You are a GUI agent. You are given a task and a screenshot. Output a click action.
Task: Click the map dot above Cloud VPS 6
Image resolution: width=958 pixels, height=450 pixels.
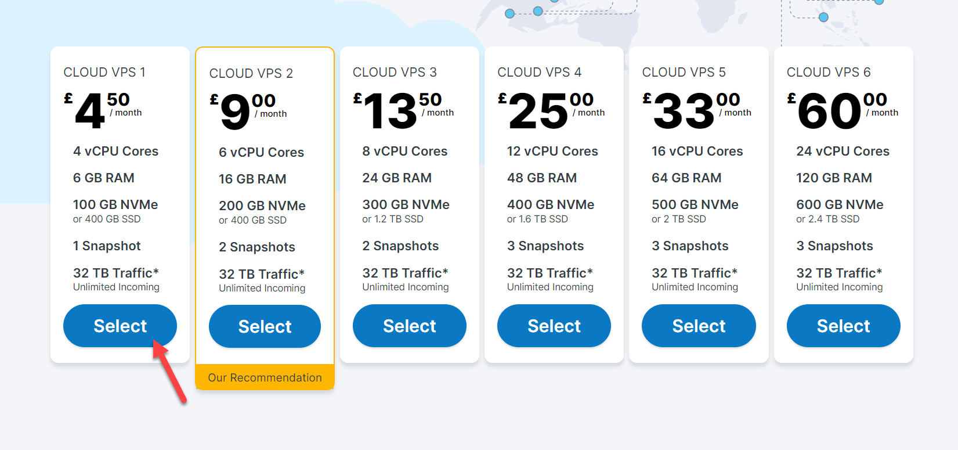pos(823,17)
